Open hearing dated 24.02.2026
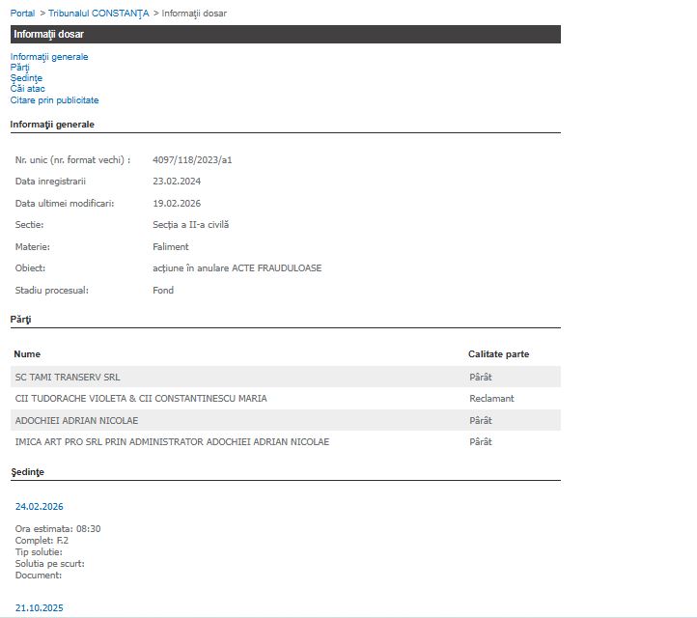 pyautogui.click(x=40, y=507)
